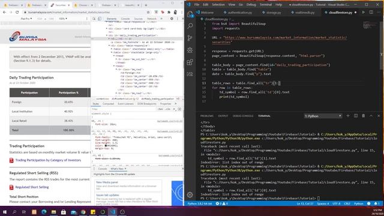
Task: Toggle element state with the :hov button
Action: (161, 109)
